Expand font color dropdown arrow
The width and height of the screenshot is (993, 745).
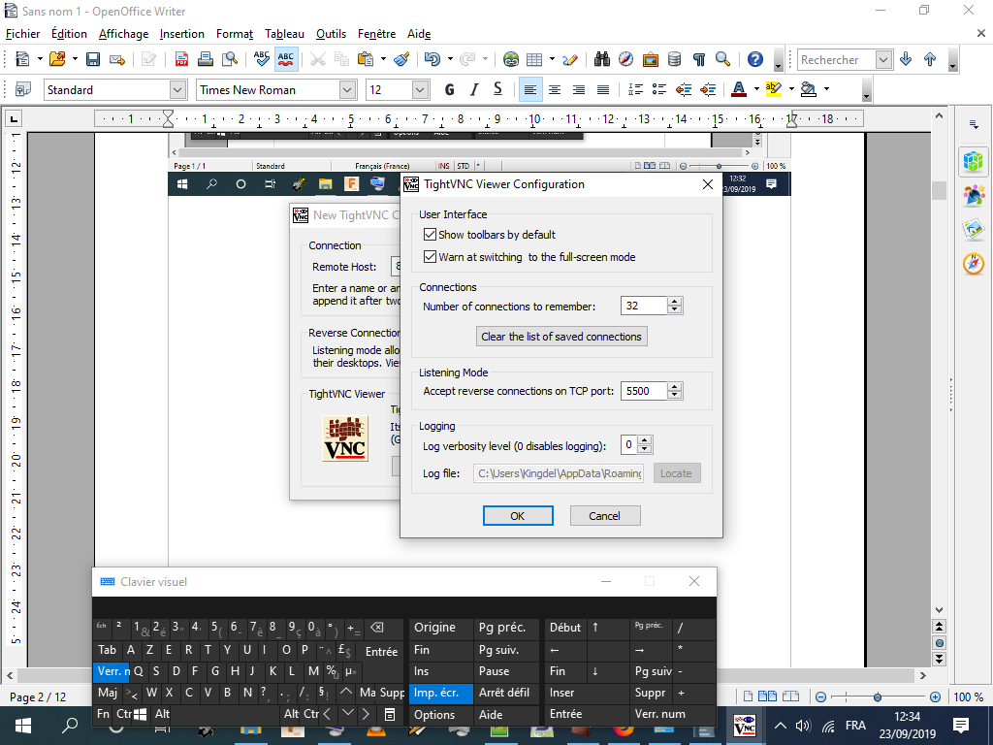point(756,89)
